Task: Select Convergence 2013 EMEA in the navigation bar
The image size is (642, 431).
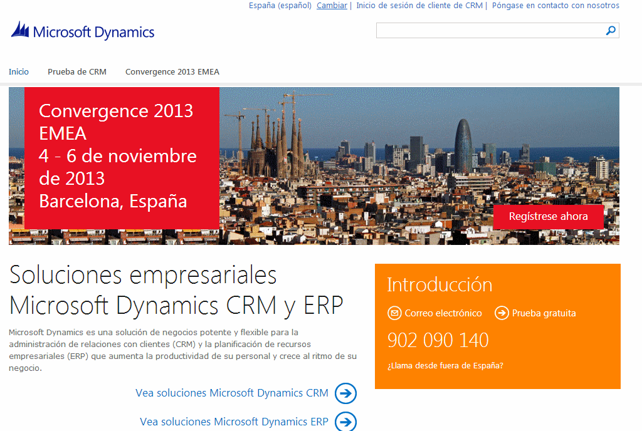Action: pyautogui.click(x=172, y=71)
